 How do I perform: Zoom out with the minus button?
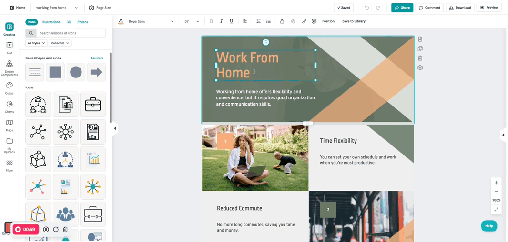(x=497, y=191)
